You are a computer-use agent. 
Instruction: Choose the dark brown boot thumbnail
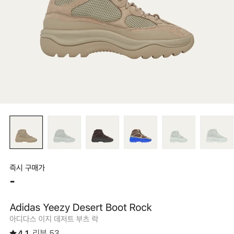102,132
